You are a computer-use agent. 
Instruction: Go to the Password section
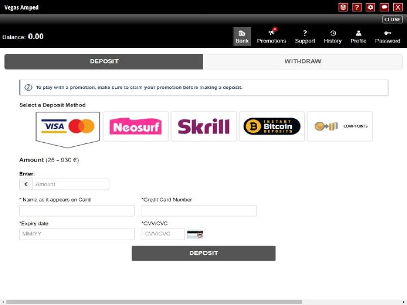(388, 37)
